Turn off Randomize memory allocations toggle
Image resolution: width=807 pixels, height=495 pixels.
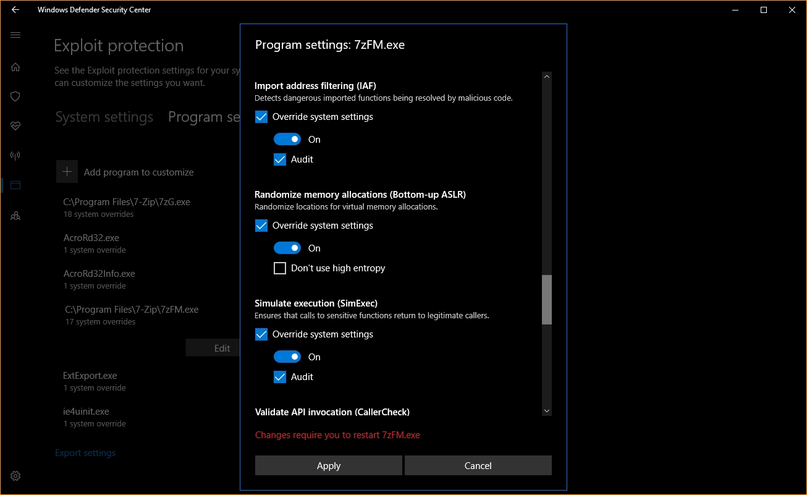[x=287, y=248]
